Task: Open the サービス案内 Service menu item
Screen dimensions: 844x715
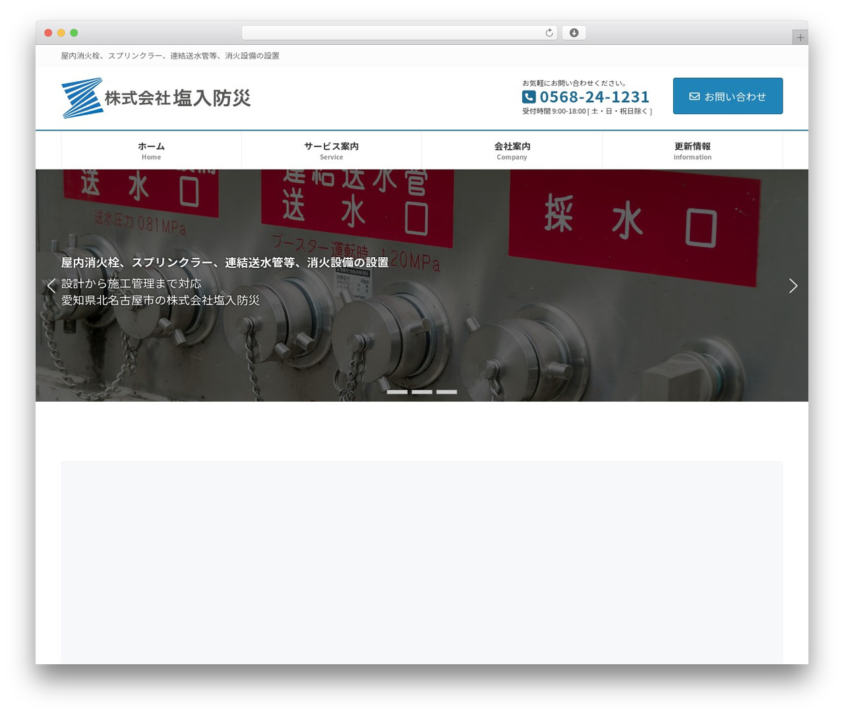Action: pos(332,150)
